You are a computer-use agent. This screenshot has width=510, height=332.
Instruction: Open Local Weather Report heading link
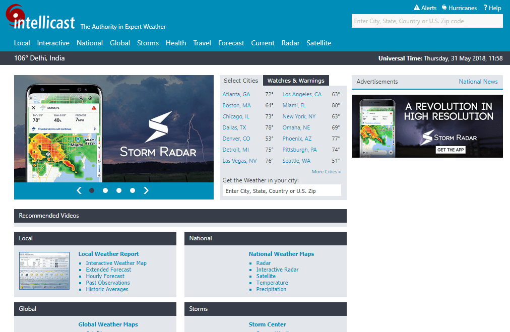109,254
